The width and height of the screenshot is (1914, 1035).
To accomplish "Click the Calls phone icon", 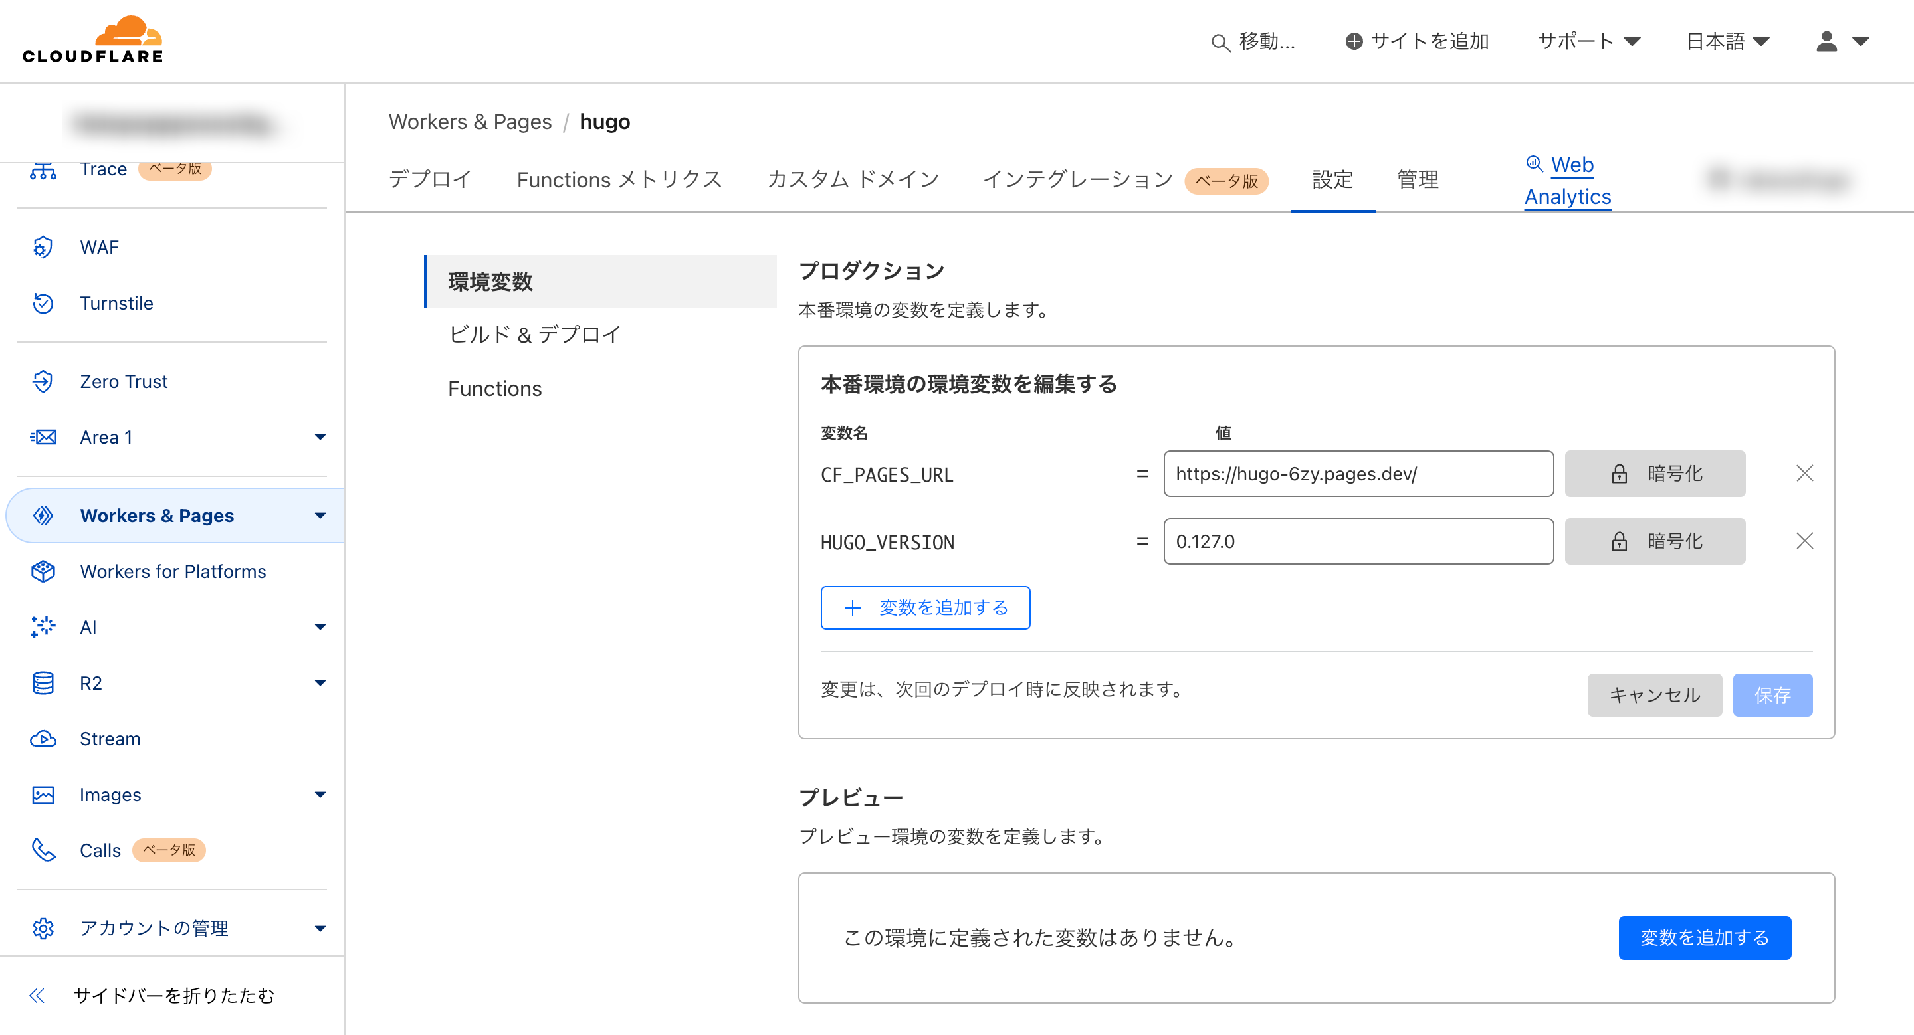I will point(43,850).
